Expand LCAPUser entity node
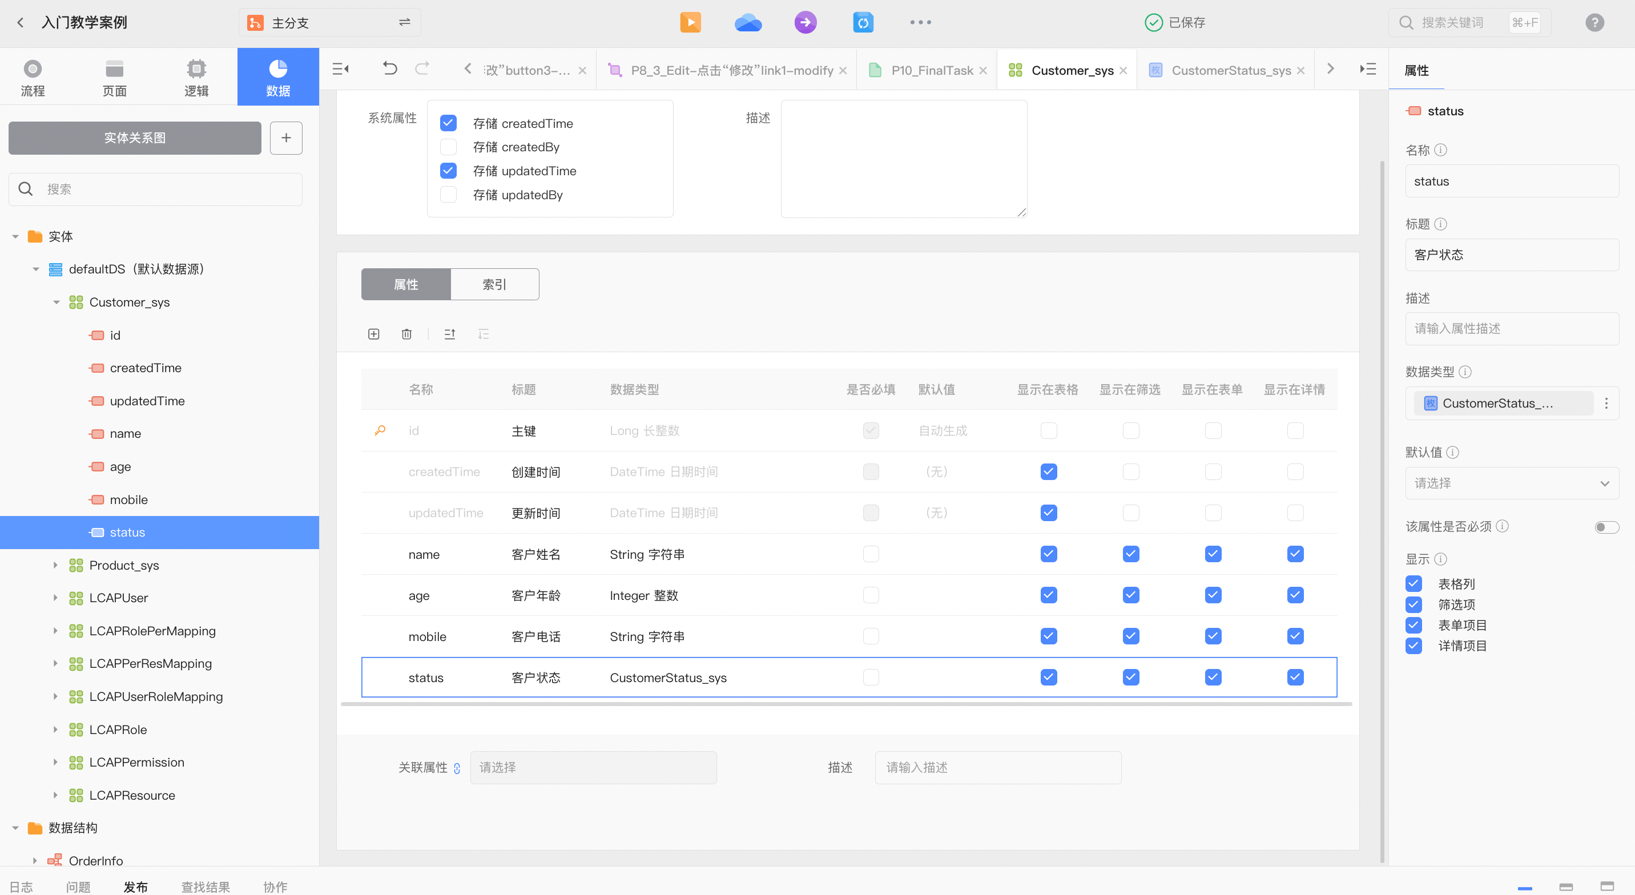The image size is (1635, 895). pyautogui.click(x=56, y=598)
